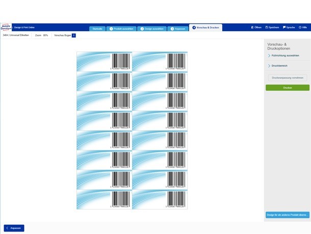Click Druckeranpassung vornehmen button
The height and width of the screenshot is (234, 311).
(x=288, y=78)
